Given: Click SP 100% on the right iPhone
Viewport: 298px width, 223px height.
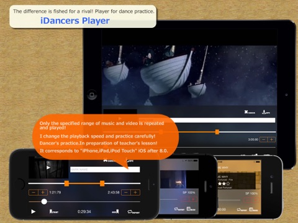Looking at the screenshot, I should click(251, 193).
